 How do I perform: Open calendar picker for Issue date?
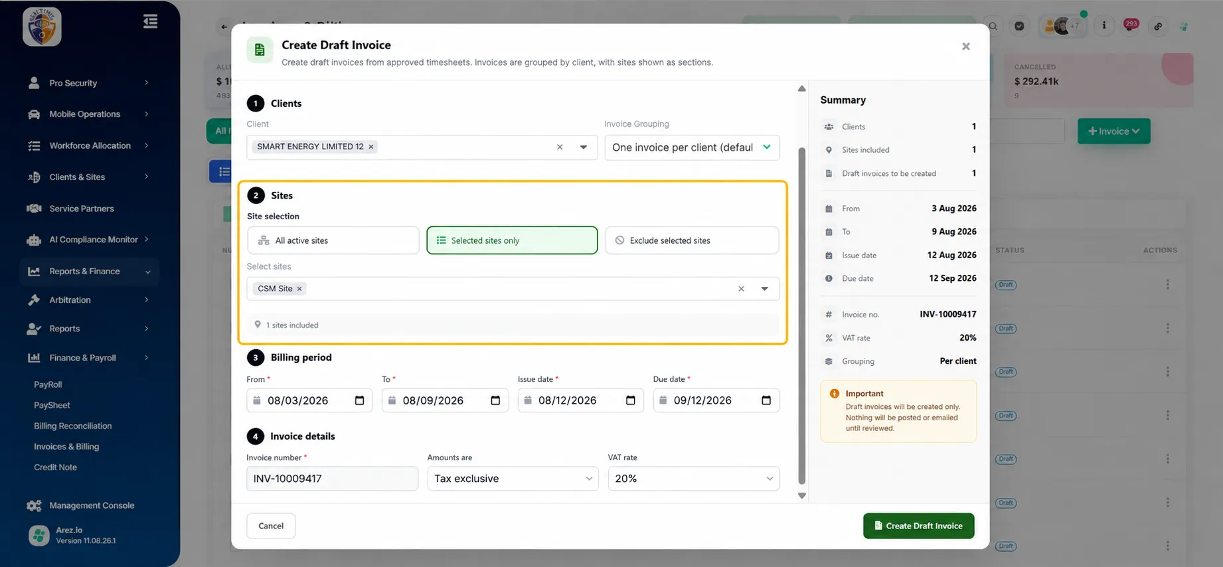tap(631, 400)
